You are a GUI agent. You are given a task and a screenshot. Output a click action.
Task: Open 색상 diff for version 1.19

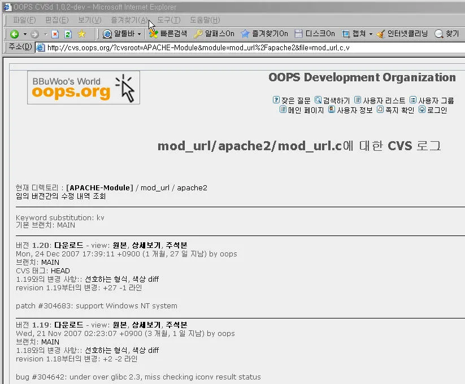coord(145,350)
